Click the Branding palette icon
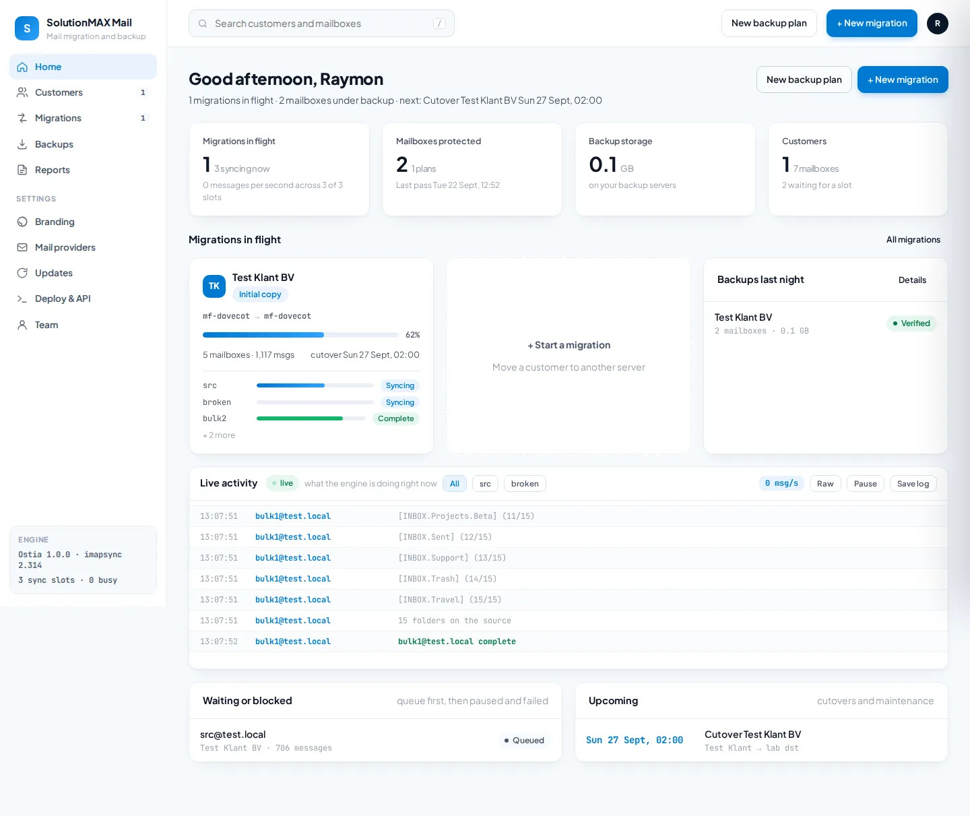970x816 pixels. [x=22, y=222]
